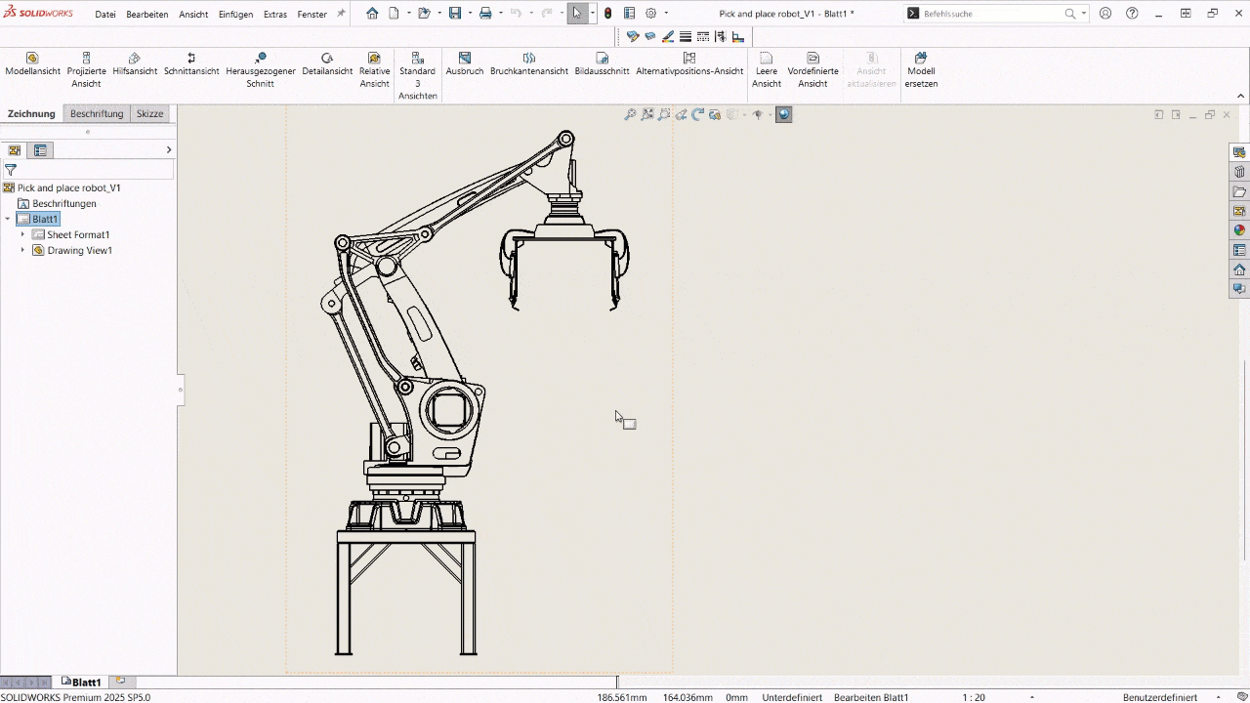Open the Appearances panel in the task pane

1239,230
